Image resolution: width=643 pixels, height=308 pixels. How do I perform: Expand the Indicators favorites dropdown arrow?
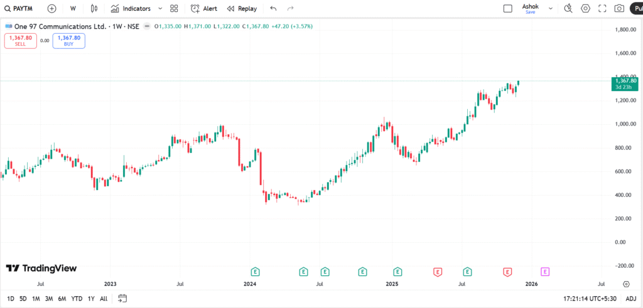tap(160, 9)
